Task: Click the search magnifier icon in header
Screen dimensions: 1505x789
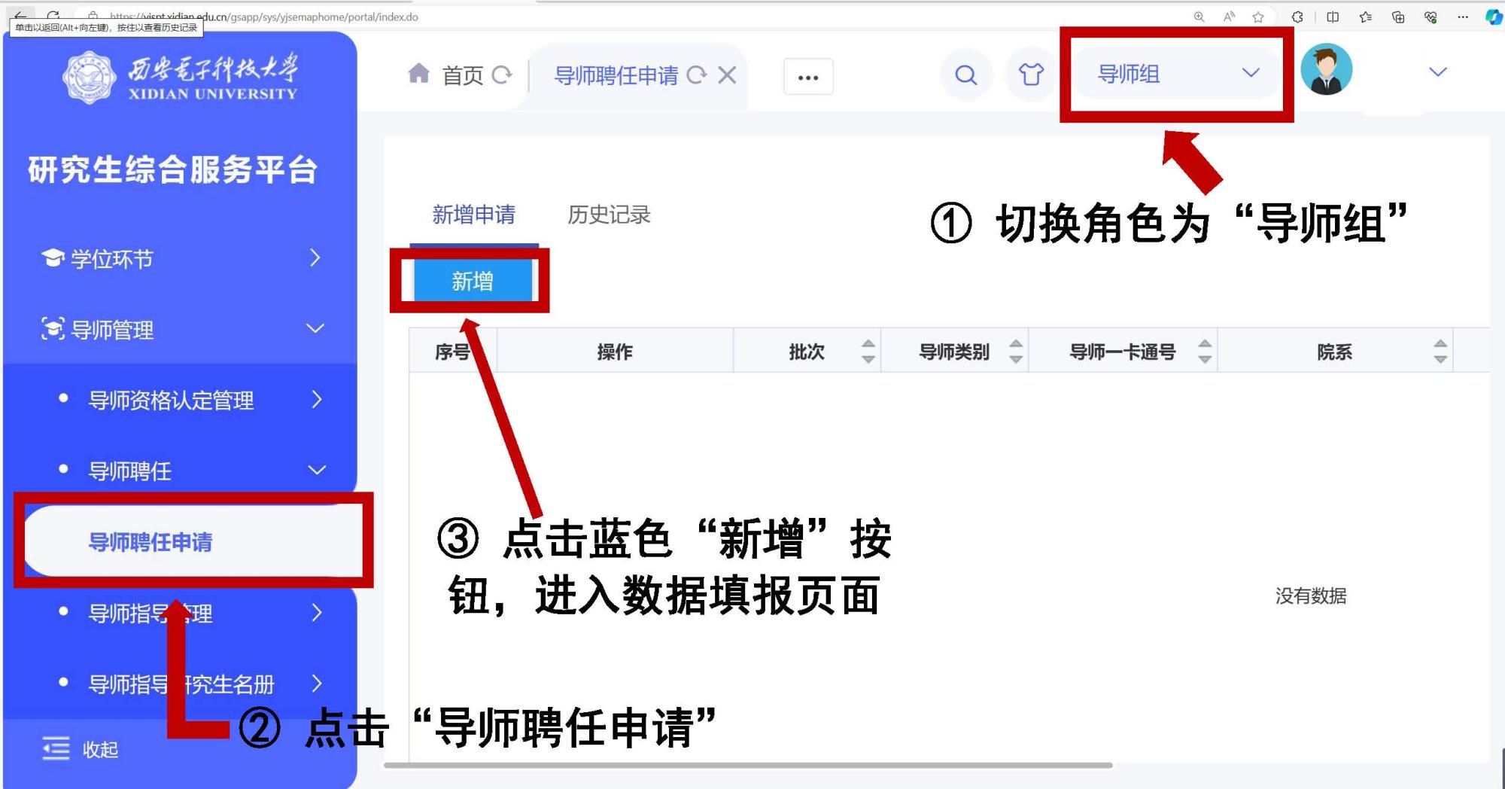Action: (x=965, y=75)
